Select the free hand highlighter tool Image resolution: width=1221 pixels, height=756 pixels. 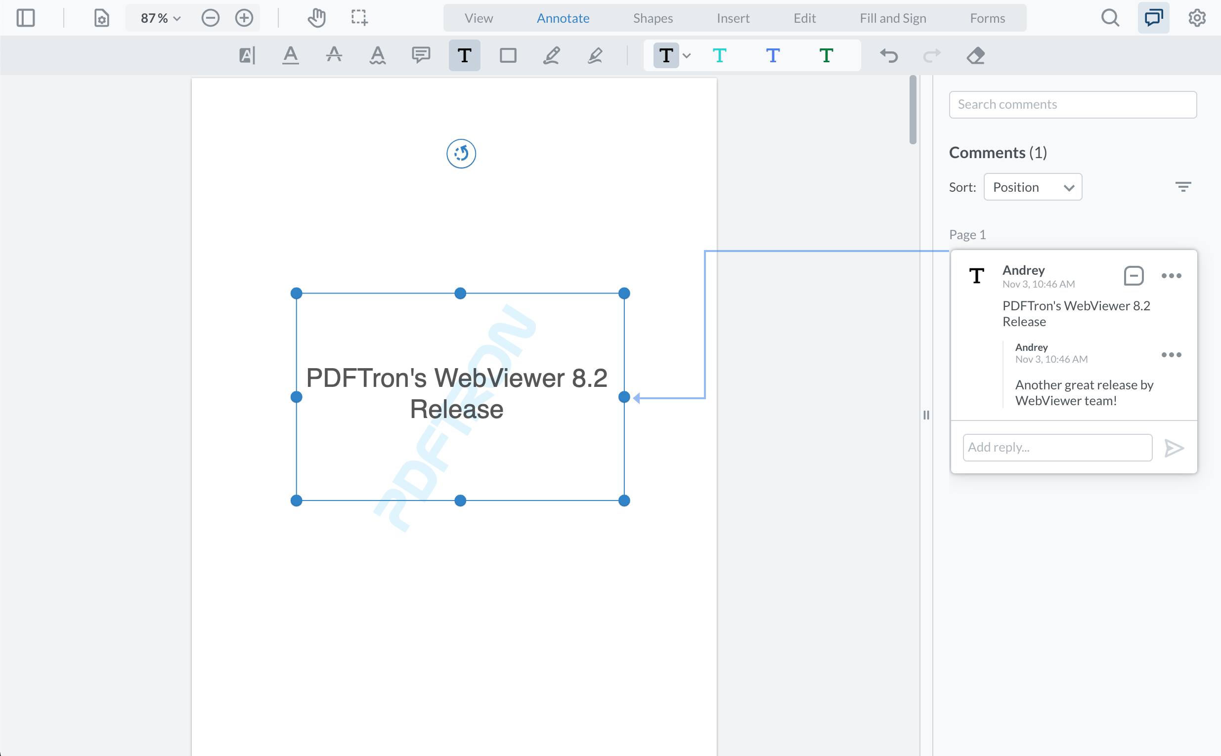coord(595,55)
